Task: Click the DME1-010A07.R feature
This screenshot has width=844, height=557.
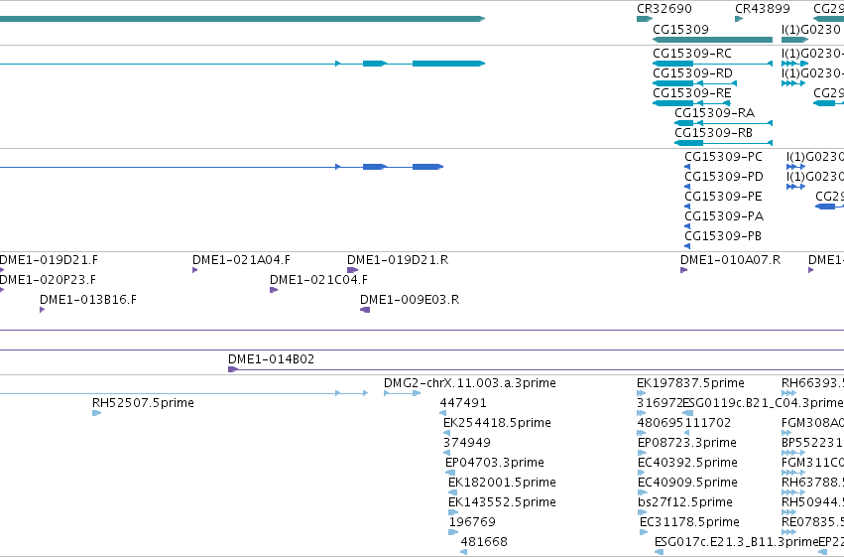Action: point(730,260)
